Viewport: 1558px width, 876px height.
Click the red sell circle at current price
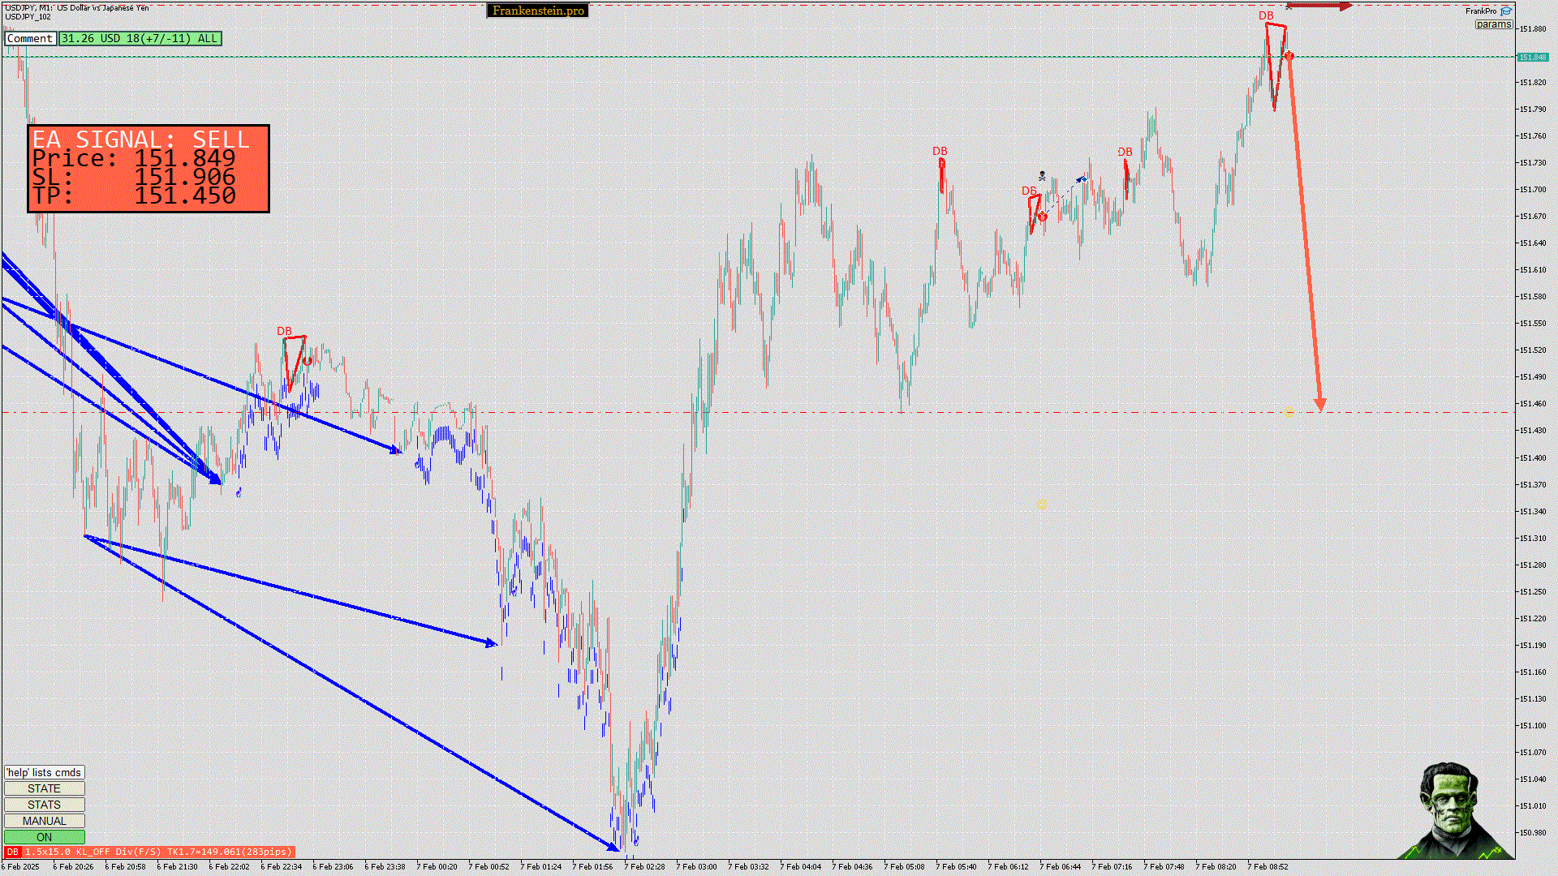point(1289,56)
